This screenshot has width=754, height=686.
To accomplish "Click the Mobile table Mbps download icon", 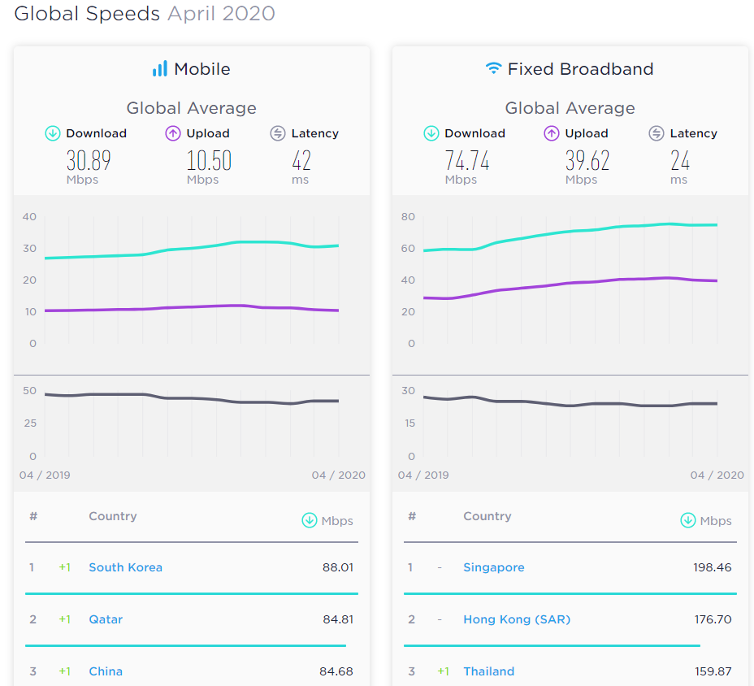I will tap(309, 520).
